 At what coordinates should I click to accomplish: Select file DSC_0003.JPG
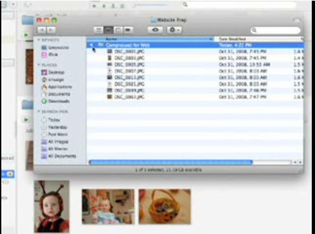(195, 58)
